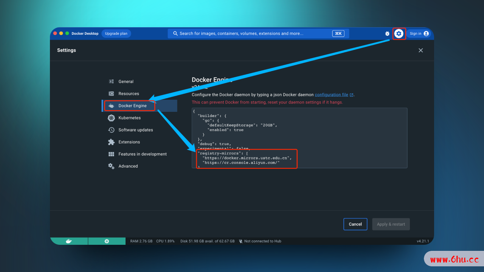Click the Docker whale icon in status bar
The image size is (484, 272).
69,241
